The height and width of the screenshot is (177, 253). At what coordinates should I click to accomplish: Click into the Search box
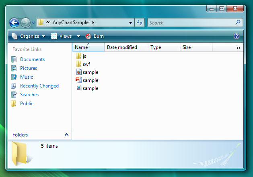pyautogui.click(x=191, y=23)
